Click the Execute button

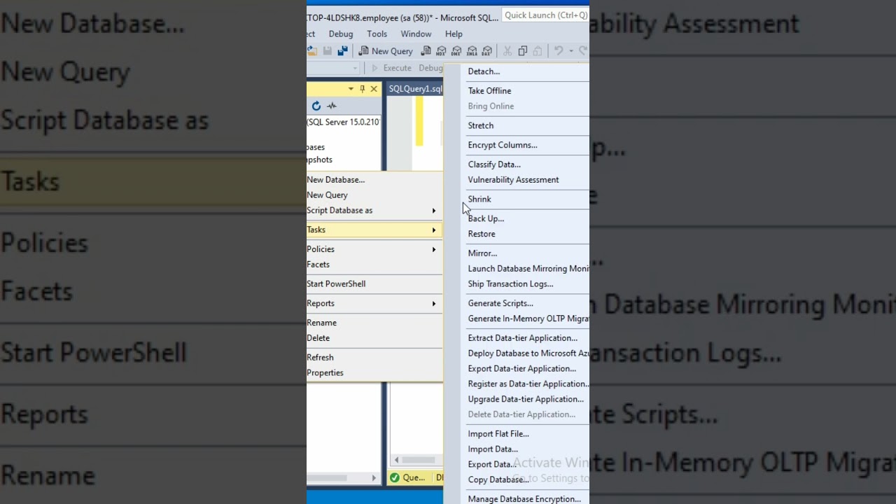pyautogui.click(x=391, y=68)
